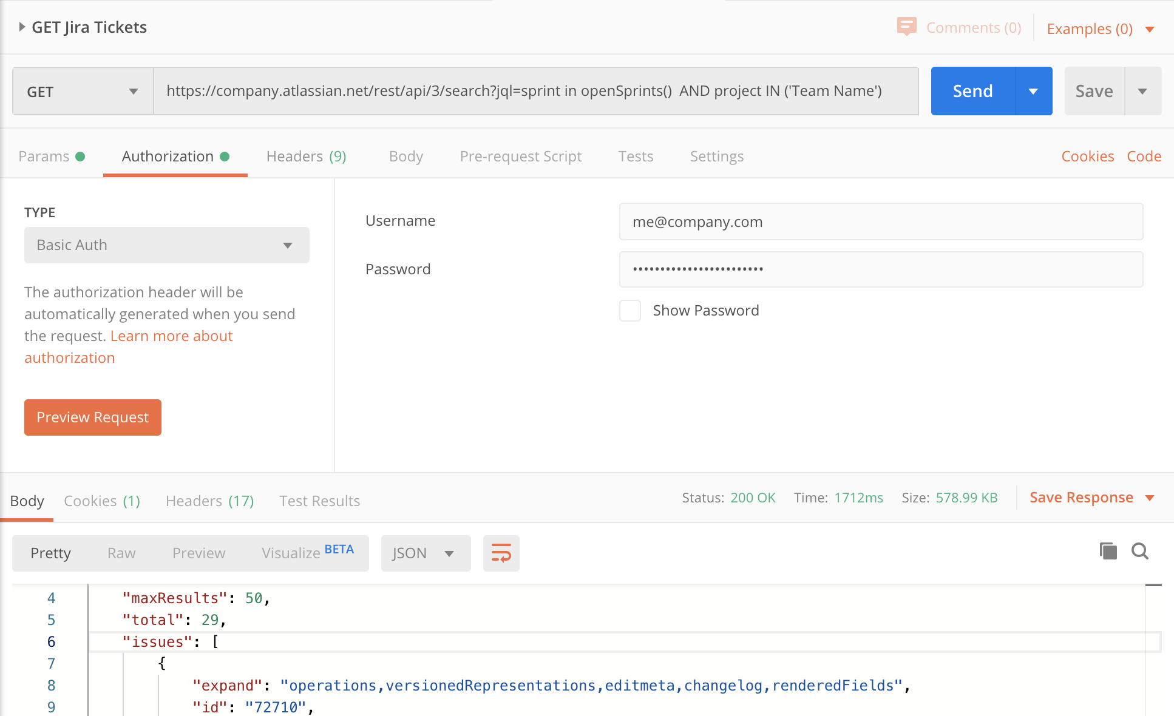1174x716 pixels.
Task: Select the Authorization tab
Action: click(174, 156)
